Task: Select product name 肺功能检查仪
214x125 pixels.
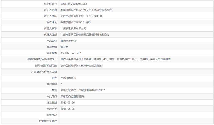Action: [68, 41]
